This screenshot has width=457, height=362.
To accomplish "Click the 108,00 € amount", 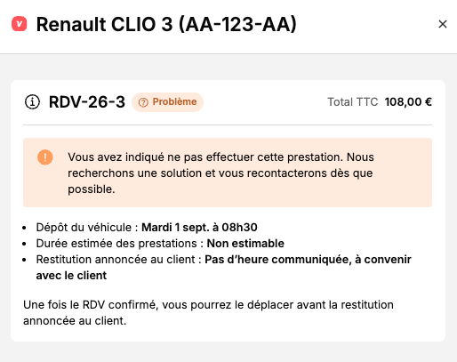I will 408,102.
